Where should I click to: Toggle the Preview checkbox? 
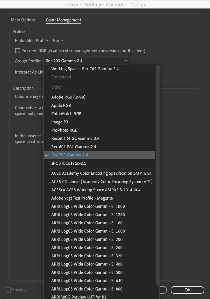[x=8, y=290]
